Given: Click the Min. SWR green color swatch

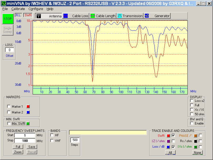Looking at the screenshot, I should [28, 124].
